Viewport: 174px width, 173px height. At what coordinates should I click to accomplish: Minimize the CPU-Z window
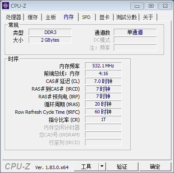point(137,6)
